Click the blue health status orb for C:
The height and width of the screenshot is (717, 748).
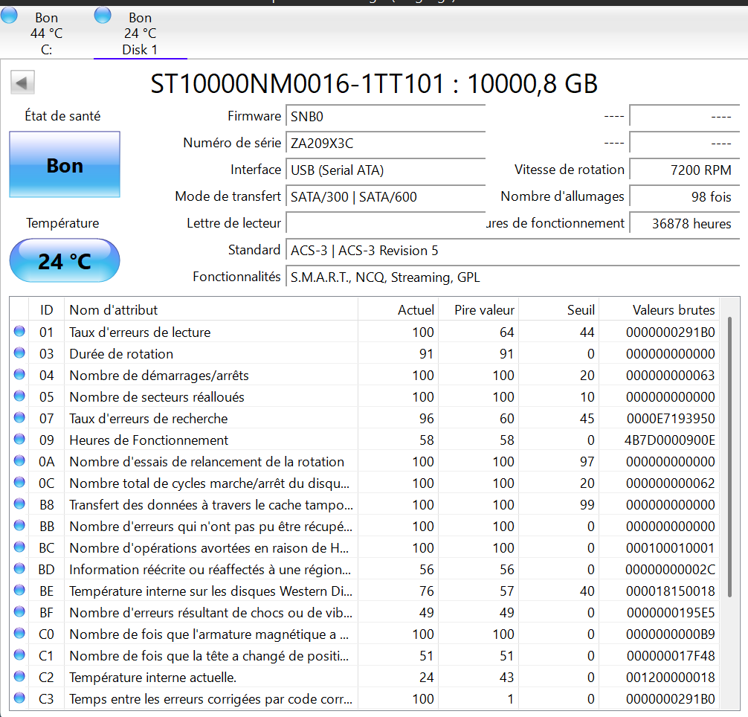pyautogui.click(x=9, y=16)
